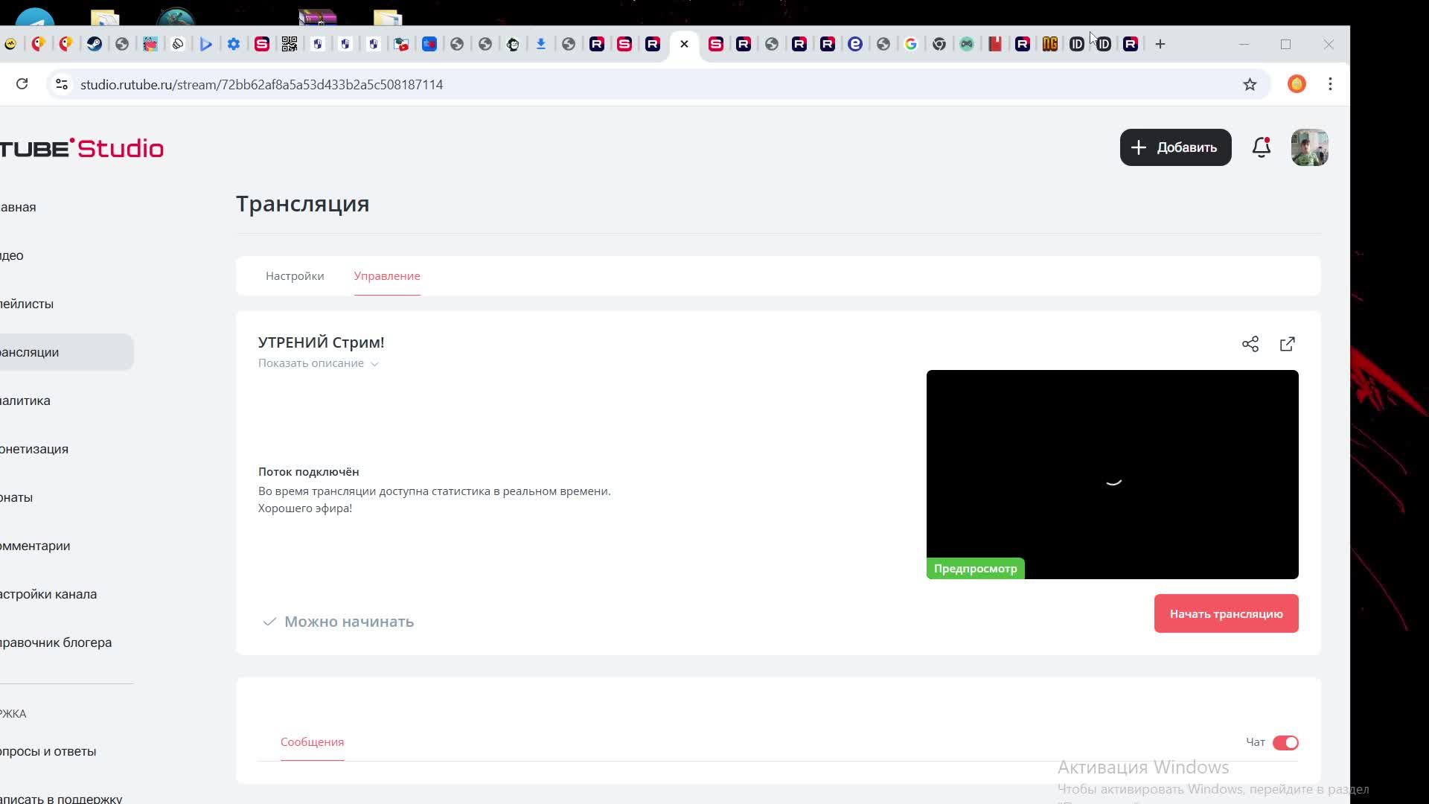Open the Chrome profile icon

tap(1297, 84)
